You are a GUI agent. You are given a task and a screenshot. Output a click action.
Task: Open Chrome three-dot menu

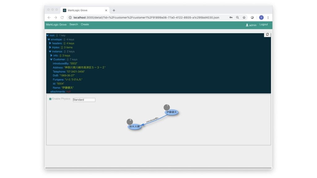click(268, 18)
